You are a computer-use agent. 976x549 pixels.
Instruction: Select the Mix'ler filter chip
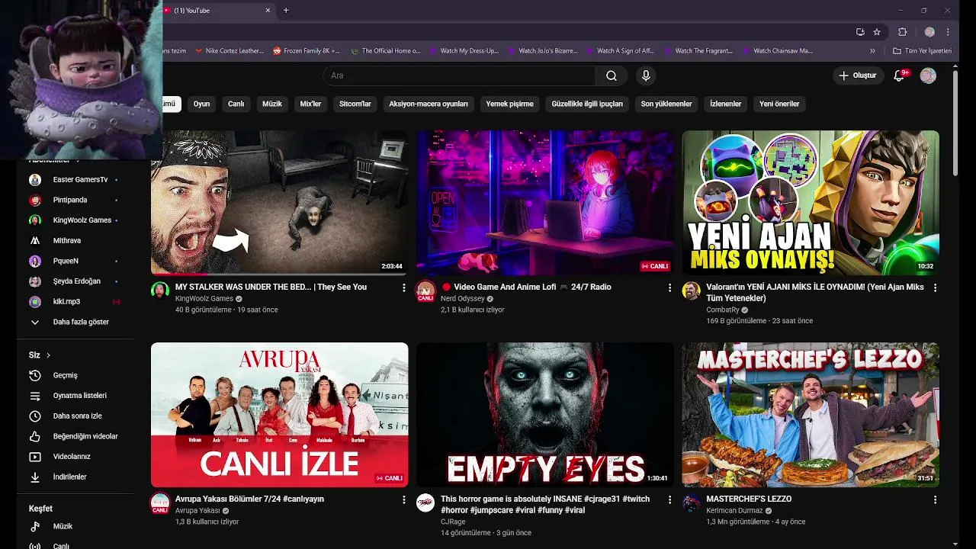(x=311, y=104)
